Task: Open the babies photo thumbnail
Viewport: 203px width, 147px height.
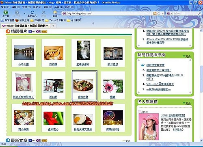Action: [24, 117]
